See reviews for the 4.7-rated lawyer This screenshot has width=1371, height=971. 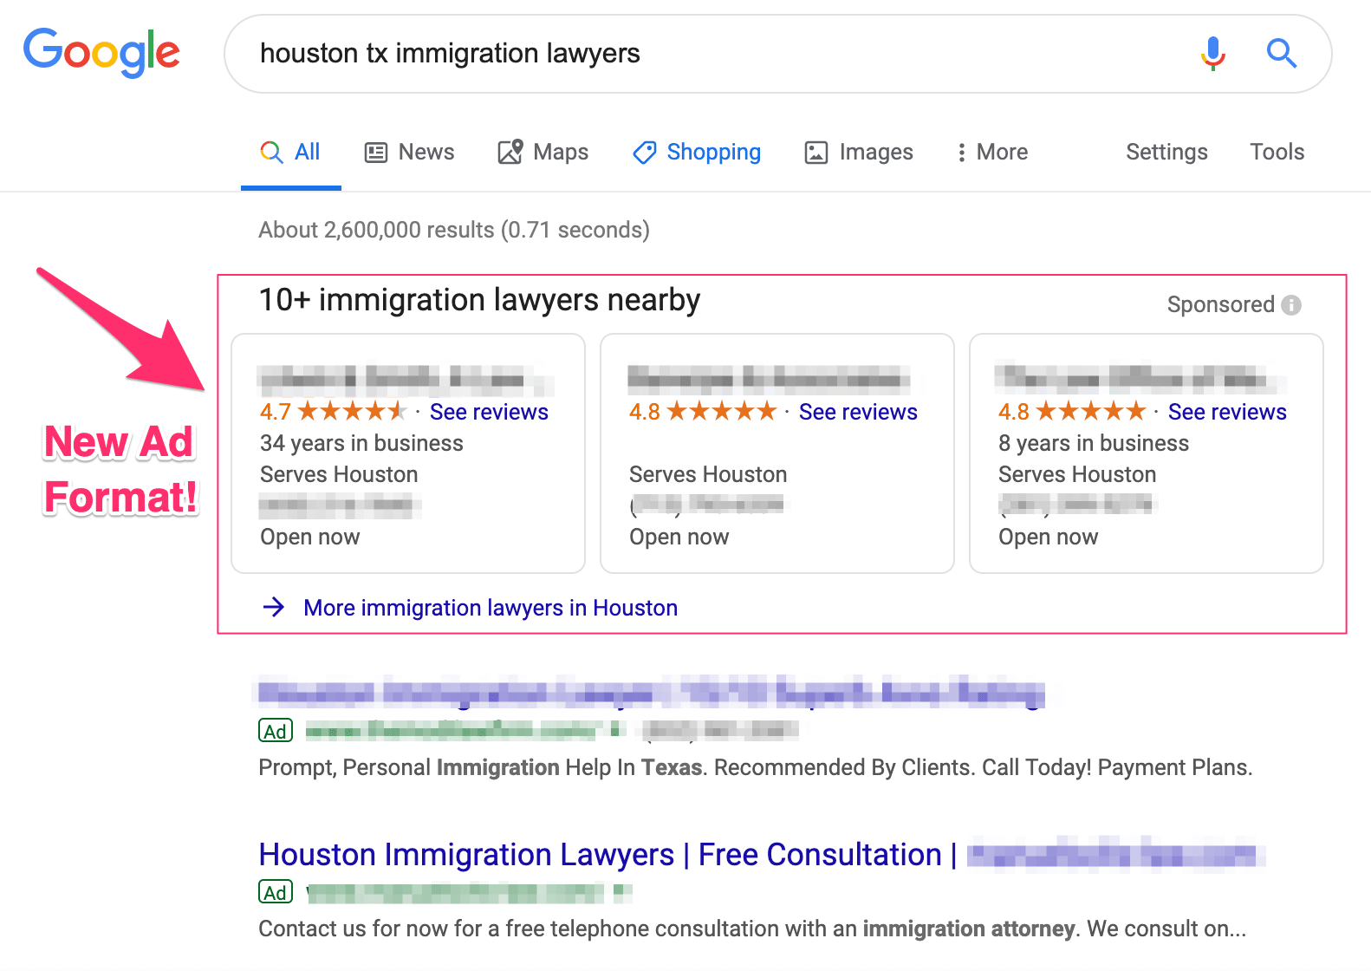[489, 412]
